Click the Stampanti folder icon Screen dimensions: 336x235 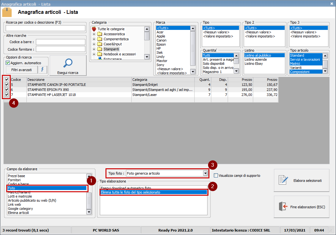100,49
